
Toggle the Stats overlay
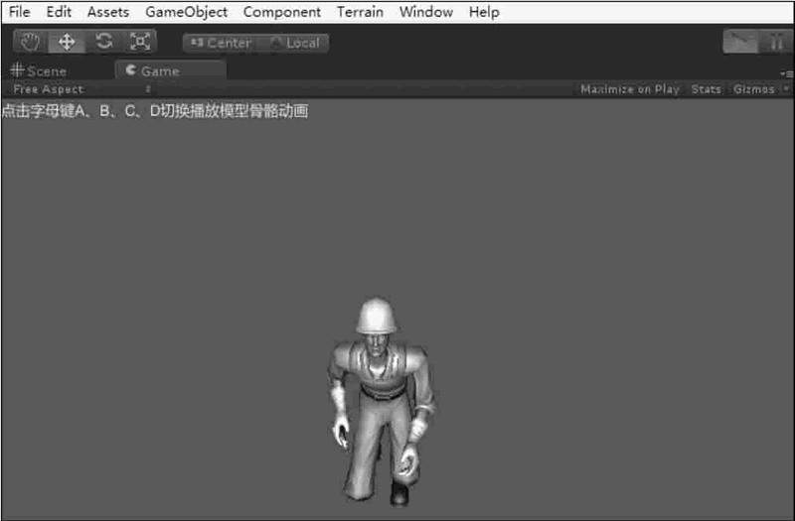[x=706, y=89]
